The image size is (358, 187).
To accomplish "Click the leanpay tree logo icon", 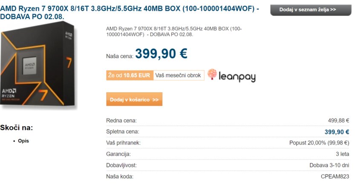I will (x=212, y=75).
